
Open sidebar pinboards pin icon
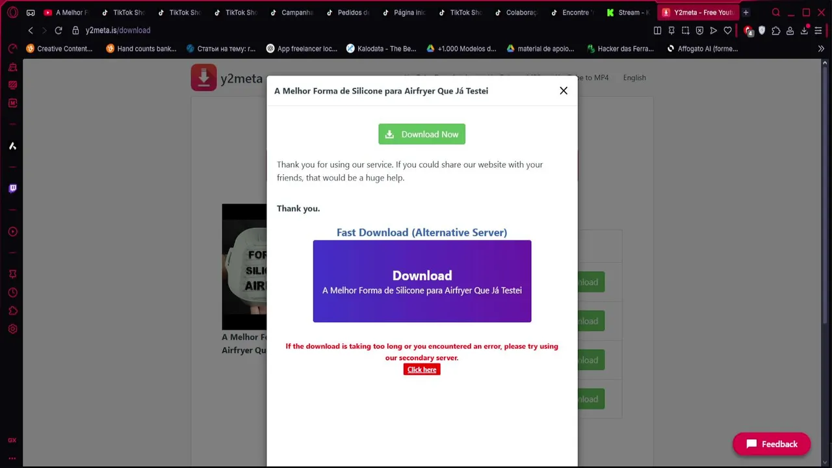coord(12,274)
